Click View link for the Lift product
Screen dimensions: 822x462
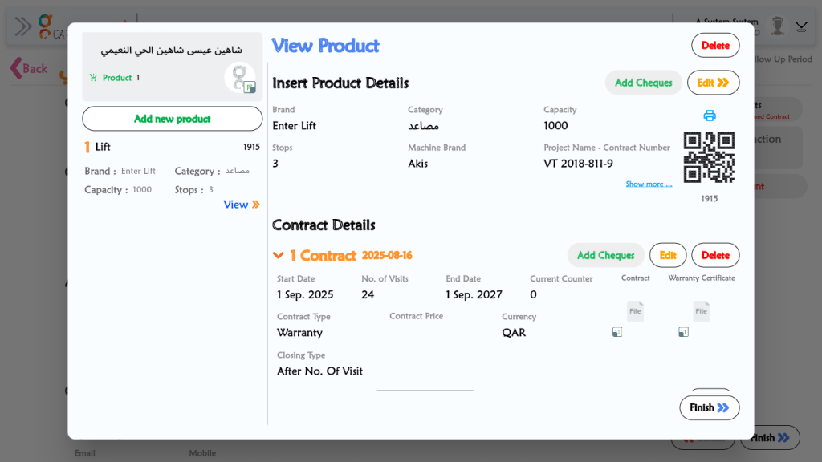(x=241, y=205)
